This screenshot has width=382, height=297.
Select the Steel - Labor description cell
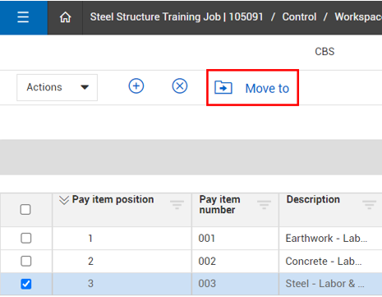coord(330,284)
